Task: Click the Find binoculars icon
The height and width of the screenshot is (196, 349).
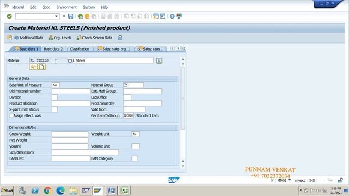Action: (x=110, y=16)
